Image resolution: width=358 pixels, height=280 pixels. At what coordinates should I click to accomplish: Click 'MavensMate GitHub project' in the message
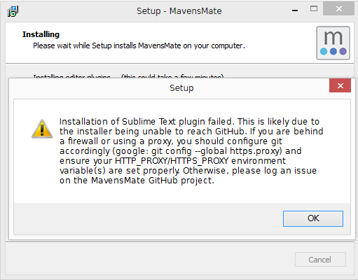152,181
